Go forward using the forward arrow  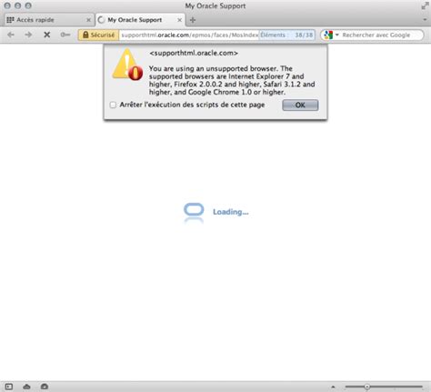click(28, 35)
